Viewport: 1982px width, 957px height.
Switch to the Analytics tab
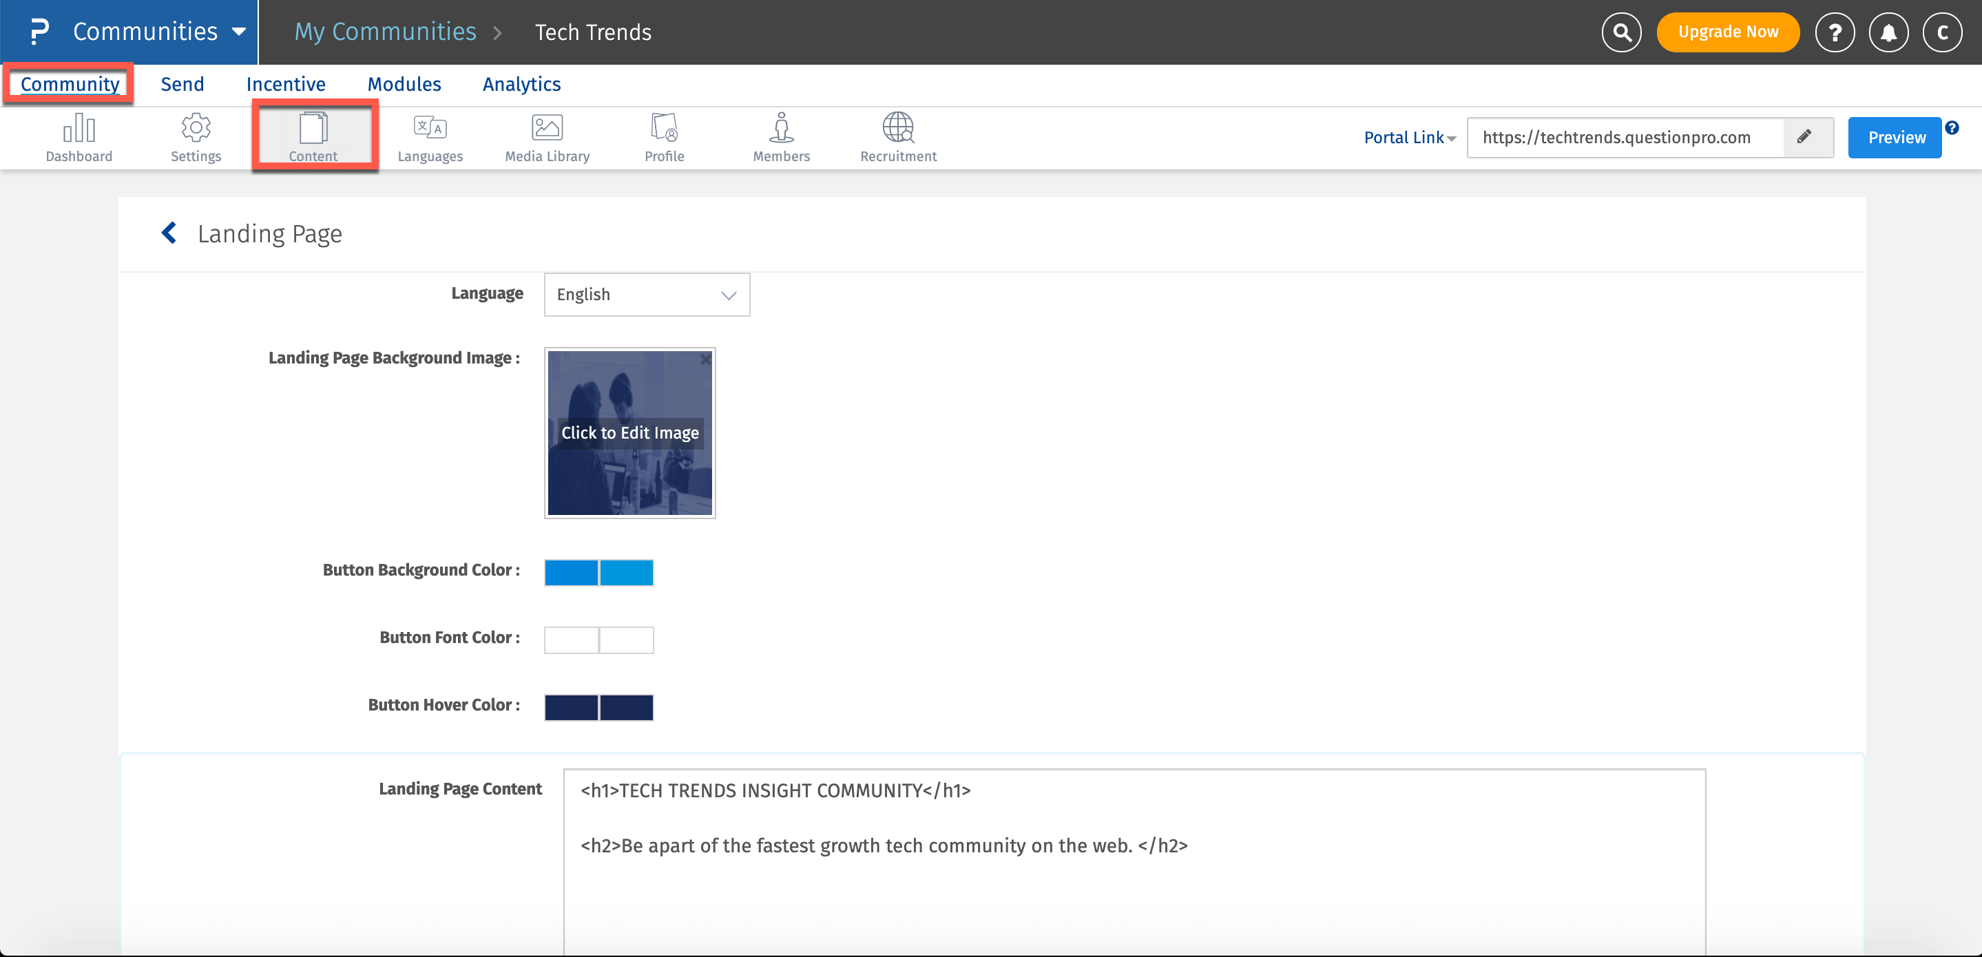click(521, 84)
